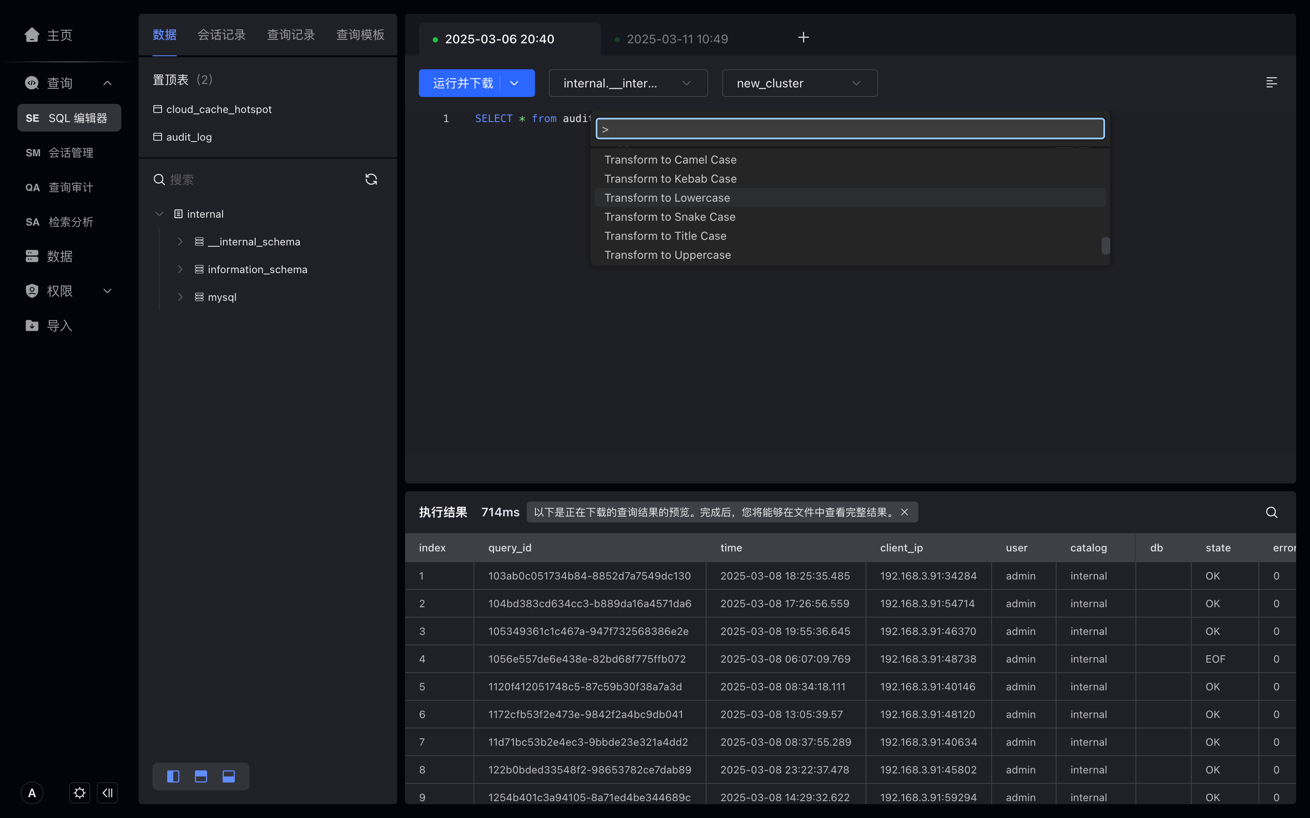Collapse the internal catalog node

pyautogui.click(x=159, y=214)
